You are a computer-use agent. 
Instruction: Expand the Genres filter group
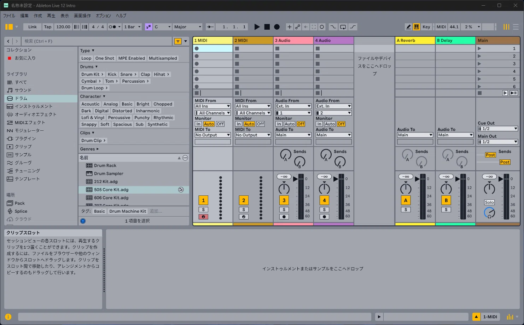click(89, 149)
